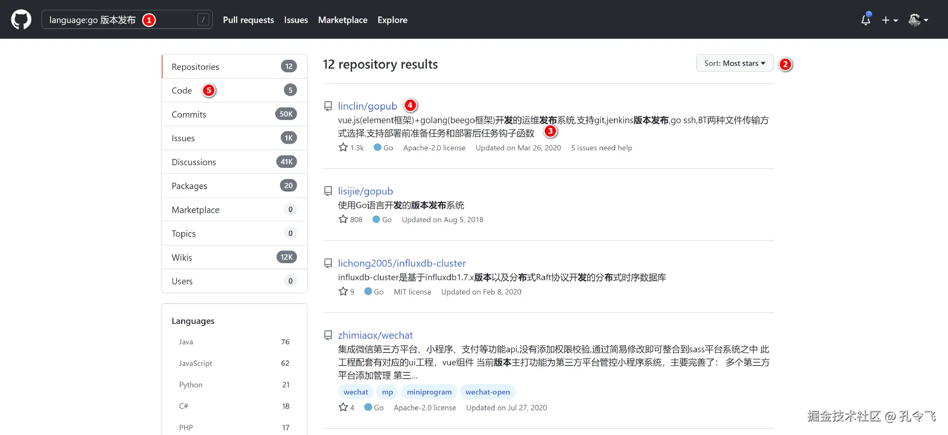The width and height of the screenshot is (948, 435).
Task: Filter results by JavaScript language
Action: point(235,363)
